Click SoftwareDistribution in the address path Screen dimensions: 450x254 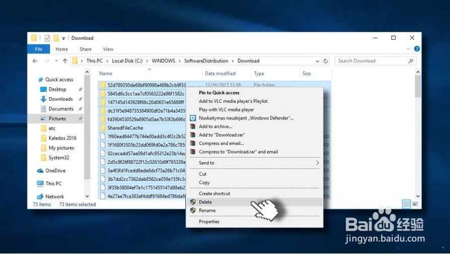coord(206,61)
